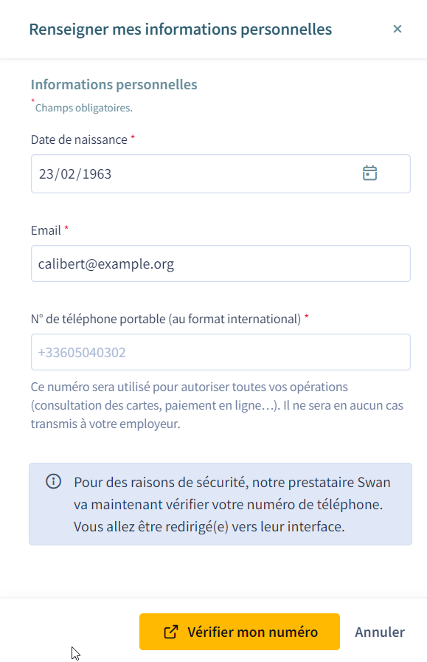Open the calendar picker for birth date
Screen dimensions: 427x662
pyautogui.click(x=369, y=173)
